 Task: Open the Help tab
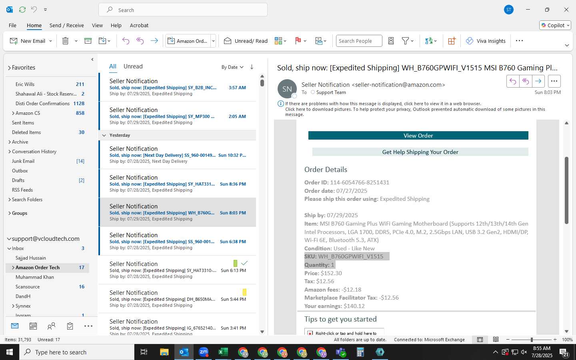tap(116, 25)
